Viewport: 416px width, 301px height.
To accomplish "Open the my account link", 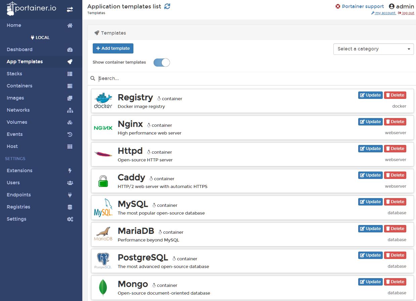I will [x=383, y=13].
